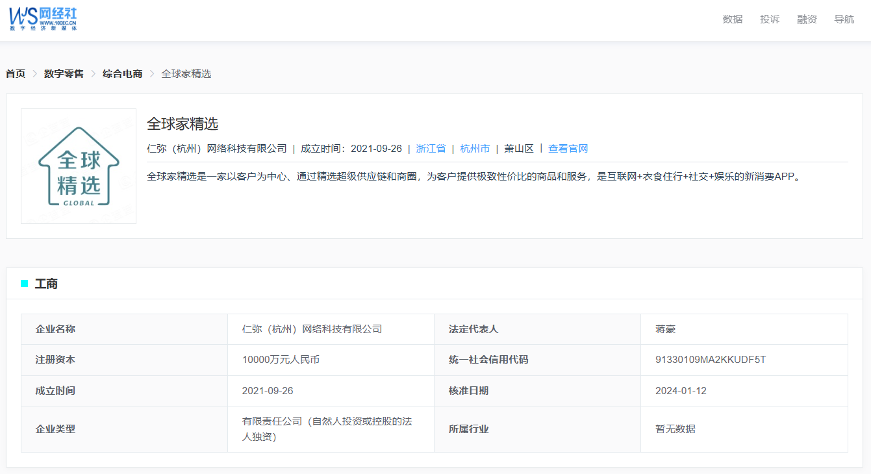871x474 pixels.
Task: Click the 工商 section heading
Action: 46,284
